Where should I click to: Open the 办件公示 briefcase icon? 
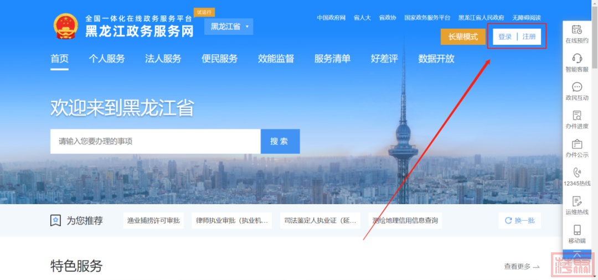tap(576, 144)
